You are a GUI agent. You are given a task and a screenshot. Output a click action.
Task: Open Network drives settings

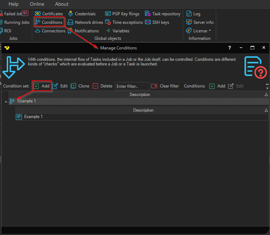(85, 22)
